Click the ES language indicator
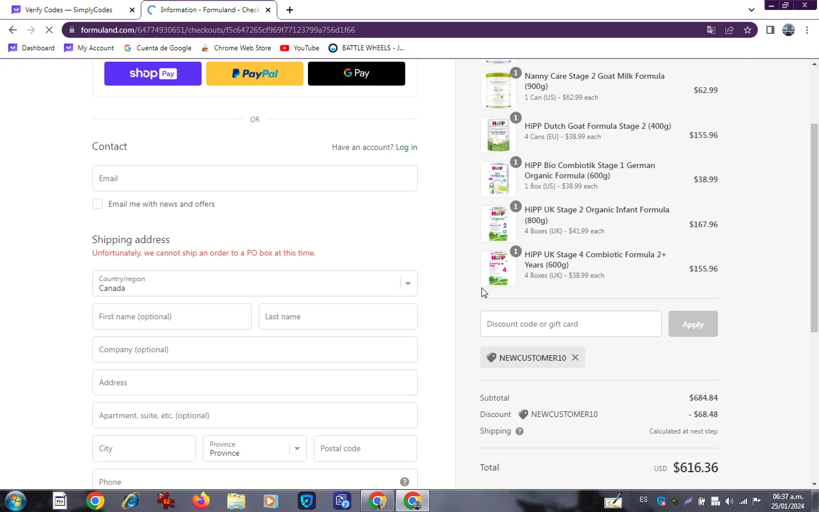Screen dimensions: 819x512 coord(644,500)
